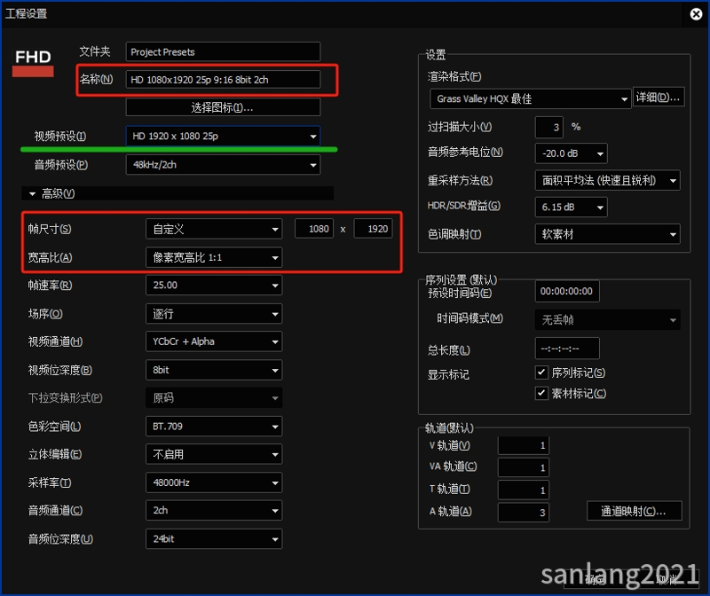This screenshot has width=710, height=596.
Task: Edit the T 轨道 count field
Action: click(x=524, y=490)
